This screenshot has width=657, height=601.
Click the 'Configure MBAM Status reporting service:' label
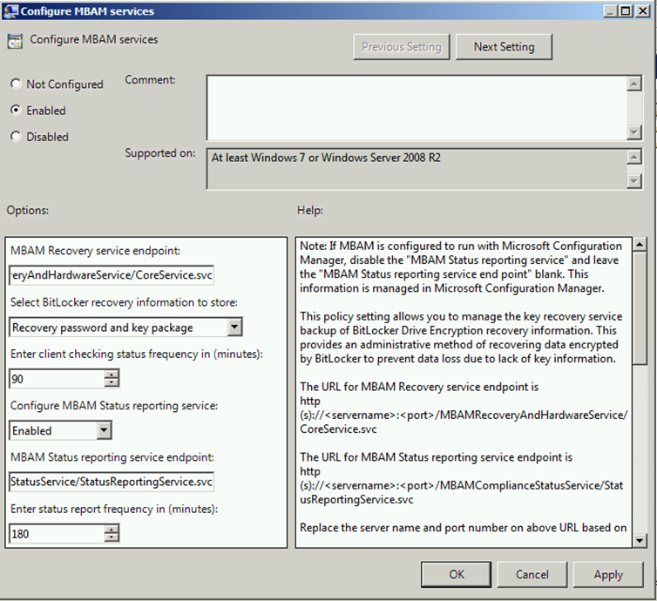click(114, 405)
